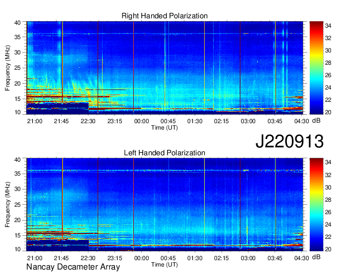Click the '15' frequency tick of Right Handed plot
The height and width of the screenshot is (273, 337).
pos(17,99)
